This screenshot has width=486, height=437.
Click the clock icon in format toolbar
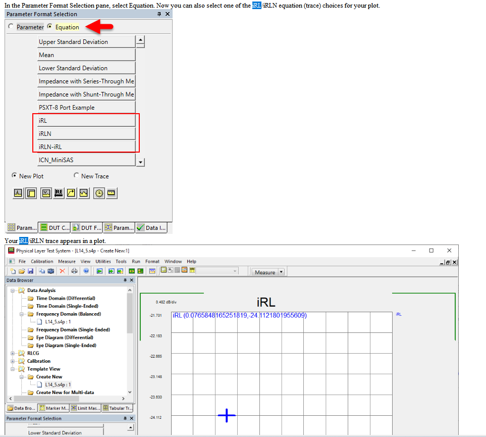tap(99, 193)
